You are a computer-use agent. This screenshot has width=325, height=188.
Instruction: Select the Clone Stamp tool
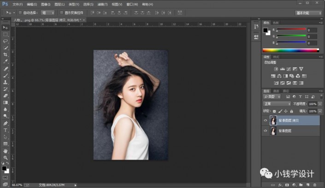[6, 82]
